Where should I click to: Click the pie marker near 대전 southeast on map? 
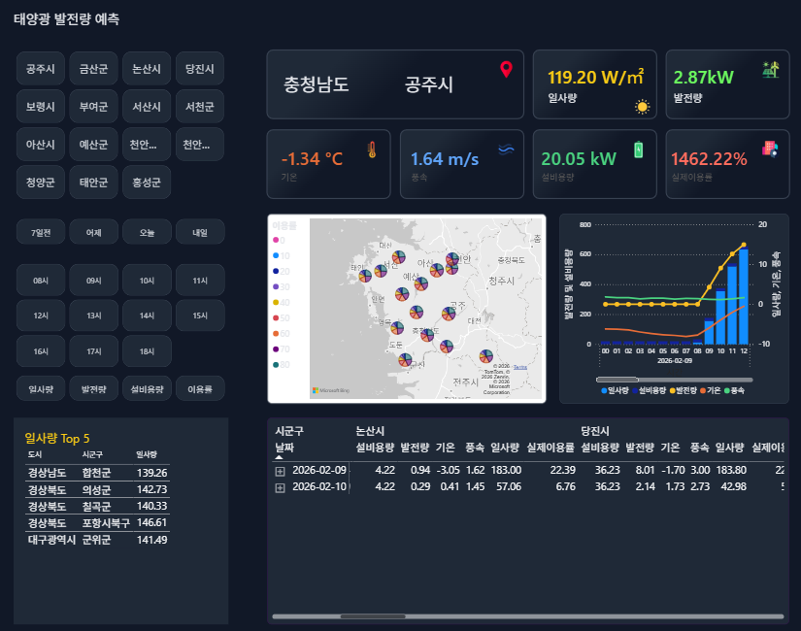point(485,356)
